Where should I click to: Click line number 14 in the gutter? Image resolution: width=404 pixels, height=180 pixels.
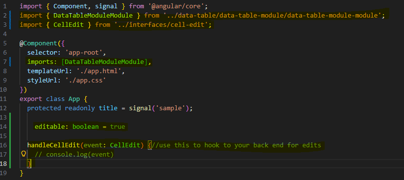(x=3, y=127)
